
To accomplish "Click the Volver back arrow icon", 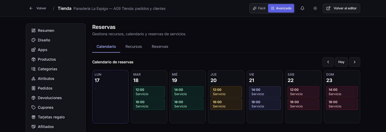I will click(31, 8).
